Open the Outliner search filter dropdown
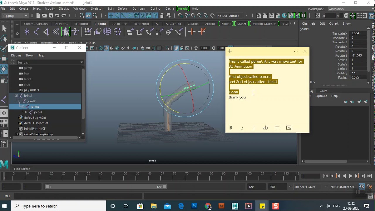 [82, 62]
